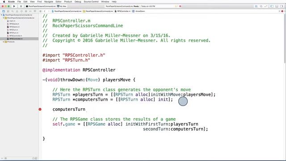Go forward in editor history
Screen dimensions: 286x161
(49, 11)
